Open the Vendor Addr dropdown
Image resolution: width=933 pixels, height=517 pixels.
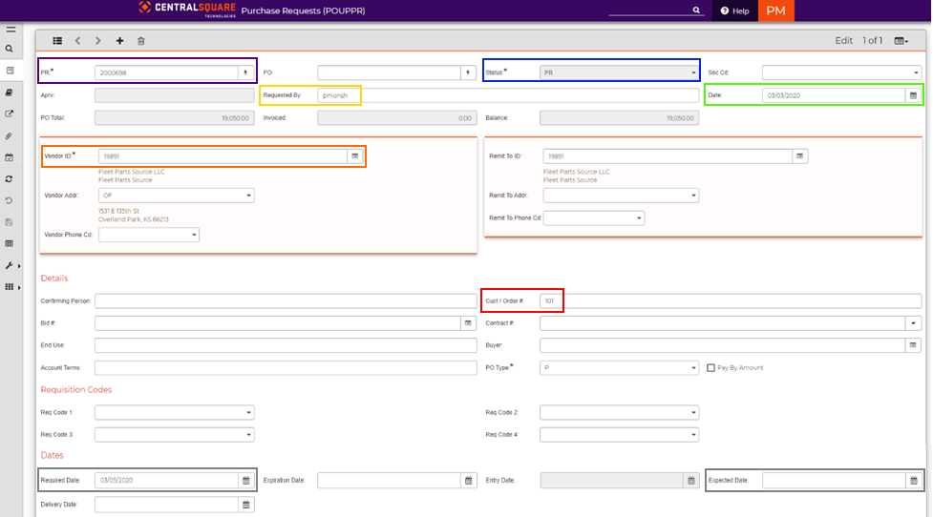pos(176,196)
